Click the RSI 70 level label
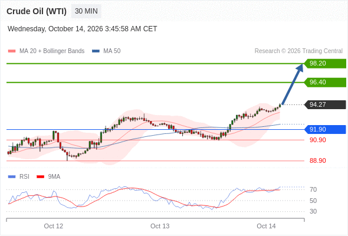The image size is (348, 236). click(313, 189)
